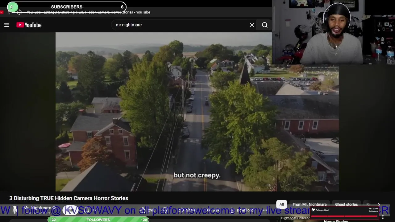Open three-dot menu for Night Shift Horror video

click(x=383, y=217)
